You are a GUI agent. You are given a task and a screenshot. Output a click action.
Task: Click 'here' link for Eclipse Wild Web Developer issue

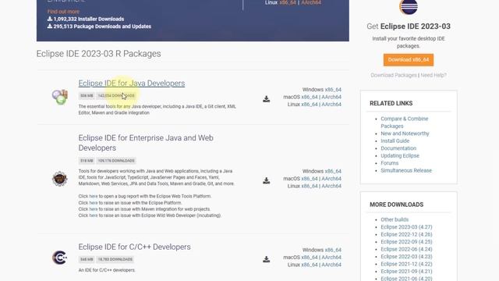coord(94,215)
